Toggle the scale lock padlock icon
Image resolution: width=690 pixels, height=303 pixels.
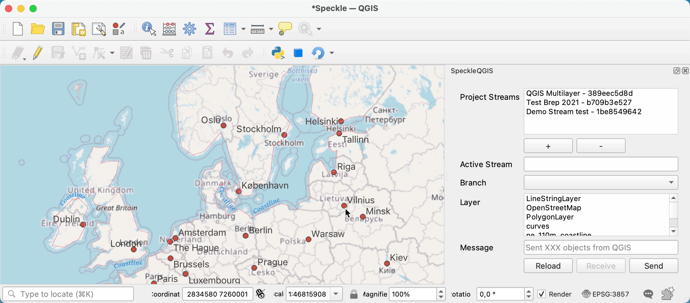[354, 294]
